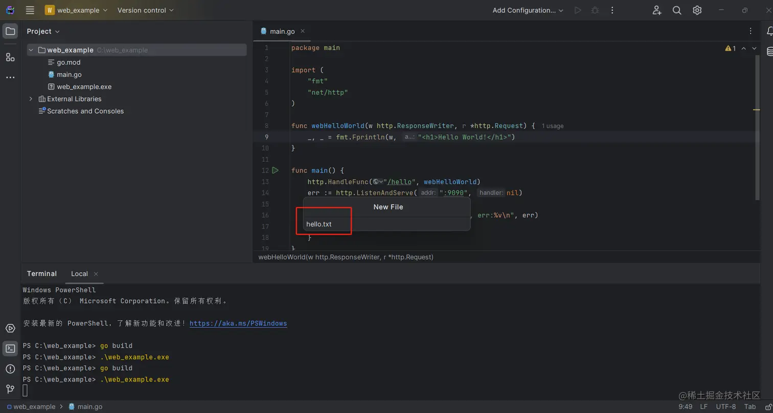Click the webHelloWorld editor breadcrumb
The width and height of the screenshot is (773, 413).
coord(346,257)
